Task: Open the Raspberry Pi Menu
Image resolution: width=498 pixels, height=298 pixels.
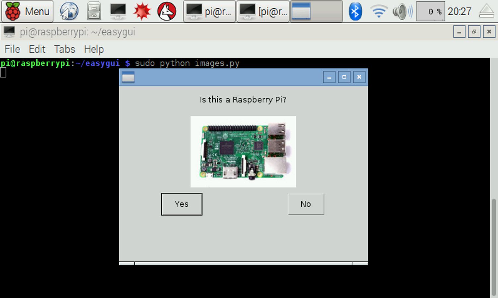Action: click(27, 11)
